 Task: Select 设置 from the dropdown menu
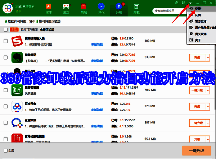[201, 9]
